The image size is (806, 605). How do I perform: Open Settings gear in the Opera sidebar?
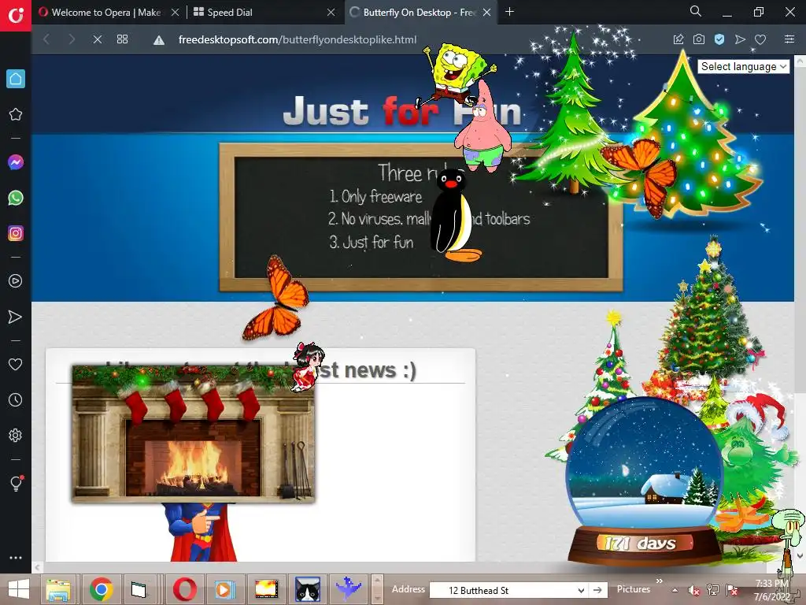16,435
